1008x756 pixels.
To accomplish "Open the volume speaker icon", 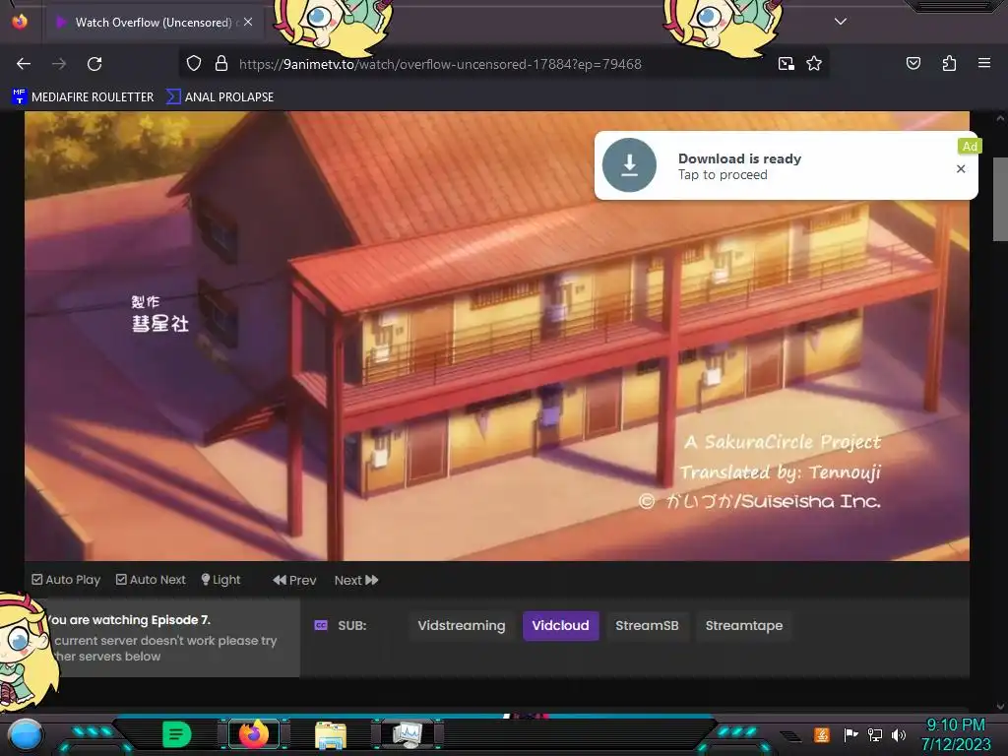I will 898,734.
